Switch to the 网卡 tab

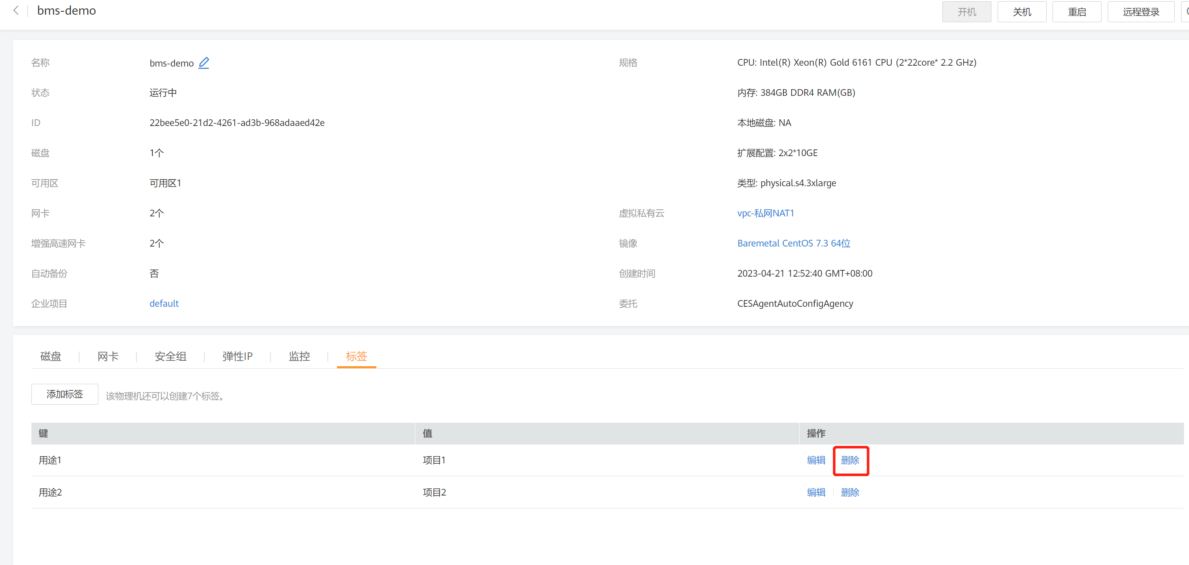click(x=108, y=356)
